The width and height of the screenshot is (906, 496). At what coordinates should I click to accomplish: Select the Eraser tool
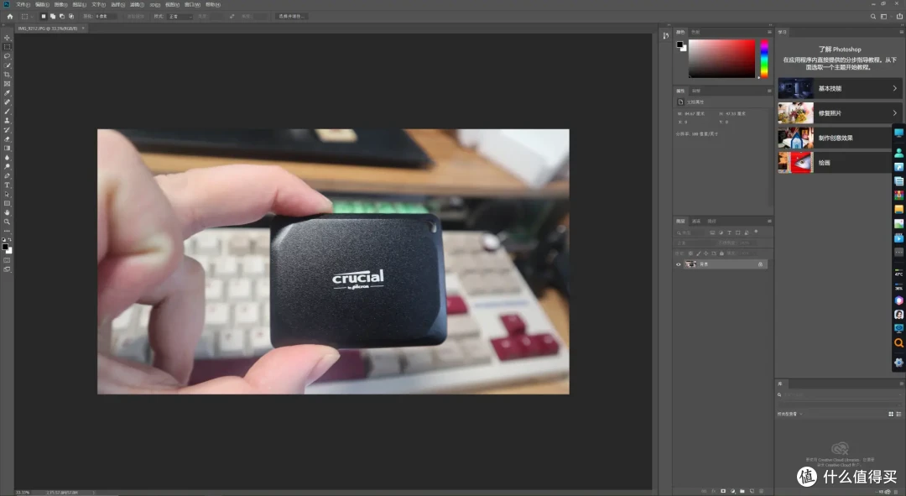pyautogui.click(x=7, y=139)
